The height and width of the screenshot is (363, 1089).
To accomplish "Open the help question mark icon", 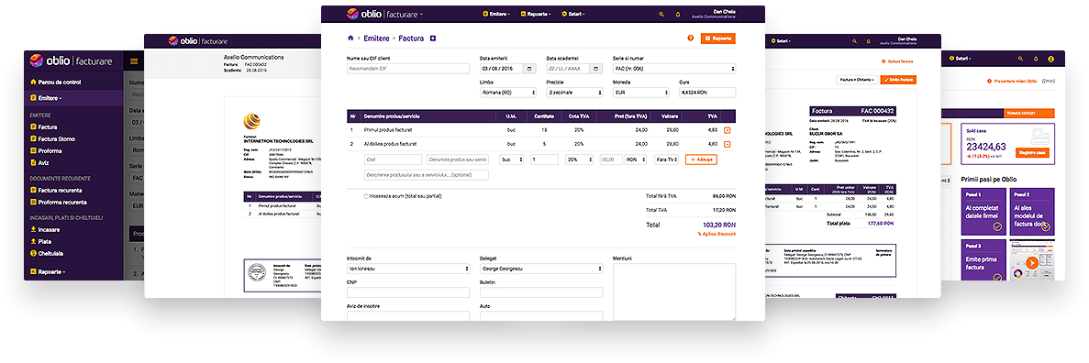I will (x=690, y=38).
